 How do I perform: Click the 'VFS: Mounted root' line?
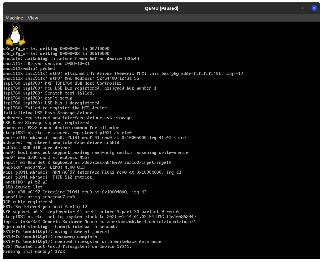(67, 247)
